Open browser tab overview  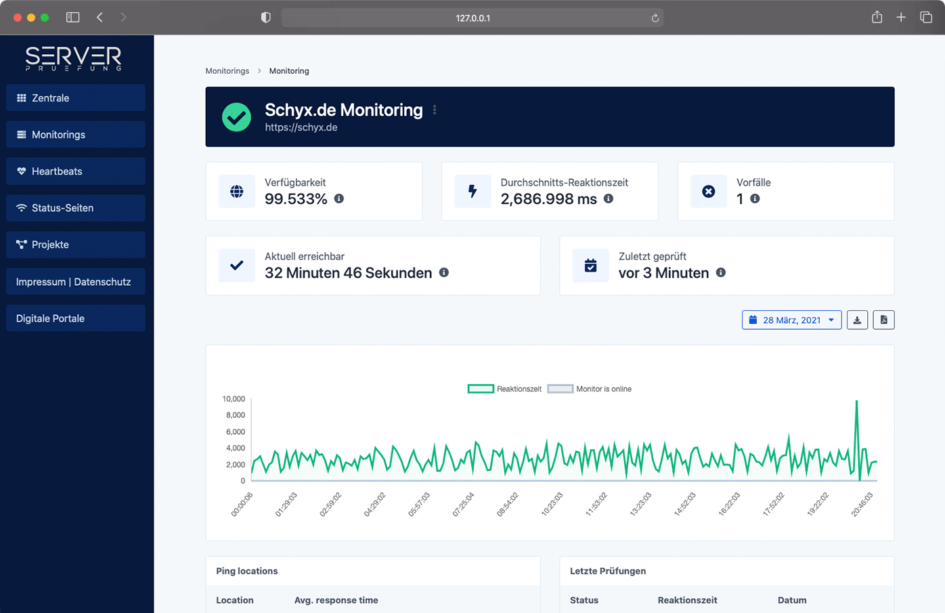tap(926, 18)
